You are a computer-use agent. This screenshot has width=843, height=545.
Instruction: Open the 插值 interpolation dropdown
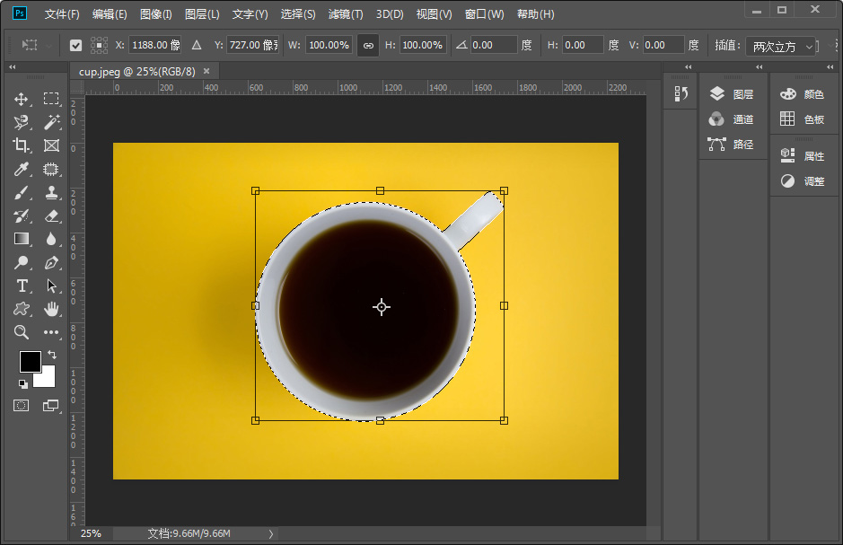pos(779,47)
